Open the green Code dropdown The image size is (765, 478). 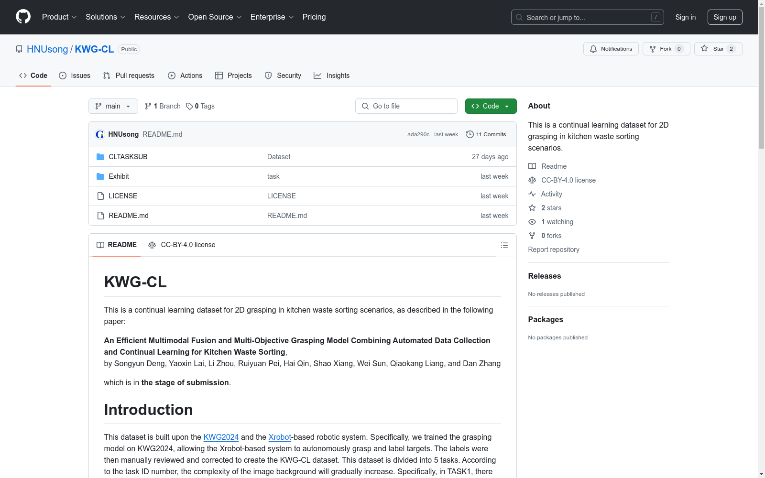(491, 106)
